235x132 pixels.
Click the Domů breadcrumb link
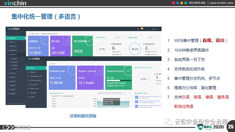tap(53, 64)
